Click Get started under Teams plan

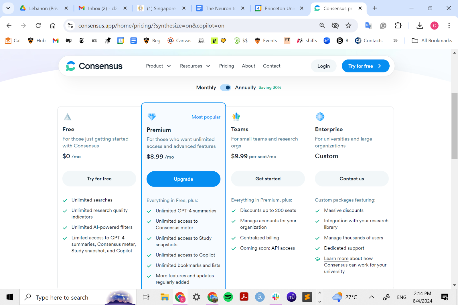tap(268, 179)
